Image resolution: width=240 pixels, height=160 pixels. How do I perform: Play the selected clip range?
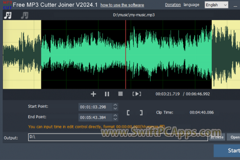[x=137, y=94]
